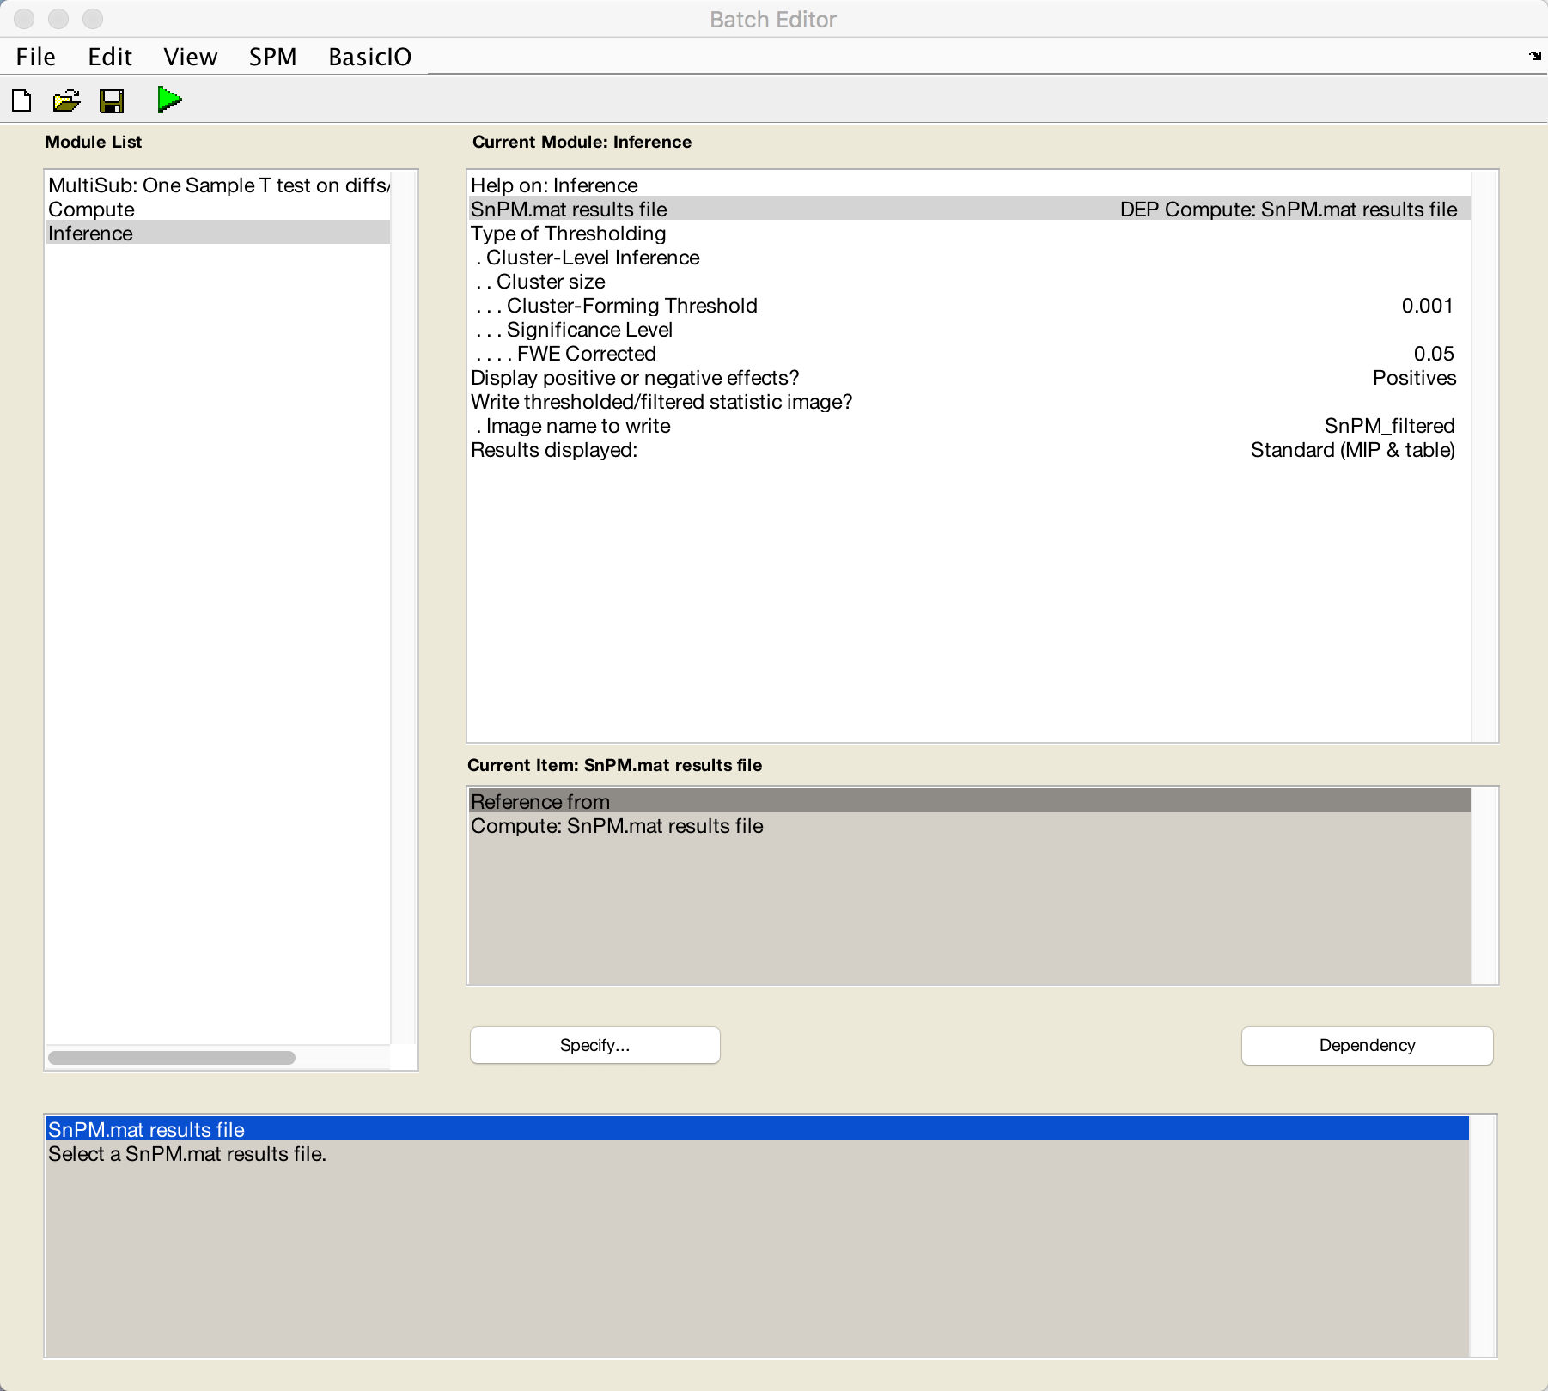Screen dimensions: 1548x1391
Task: Click the 0.001 threshold value
Action: tap(1427, 306)
